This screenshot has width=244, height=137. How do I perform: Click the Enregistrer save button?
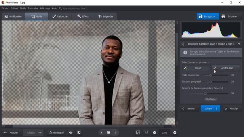[x=208, y=16]
